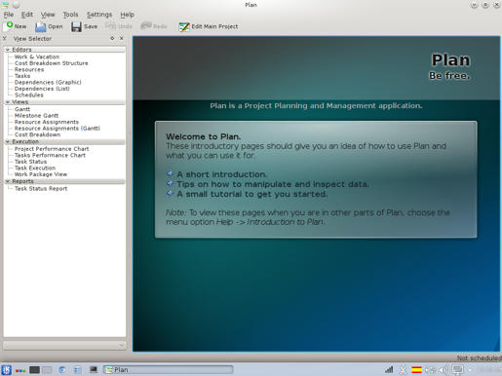Open the Gantt view
This screenshot has width=502, height=376.
point(22,109)
